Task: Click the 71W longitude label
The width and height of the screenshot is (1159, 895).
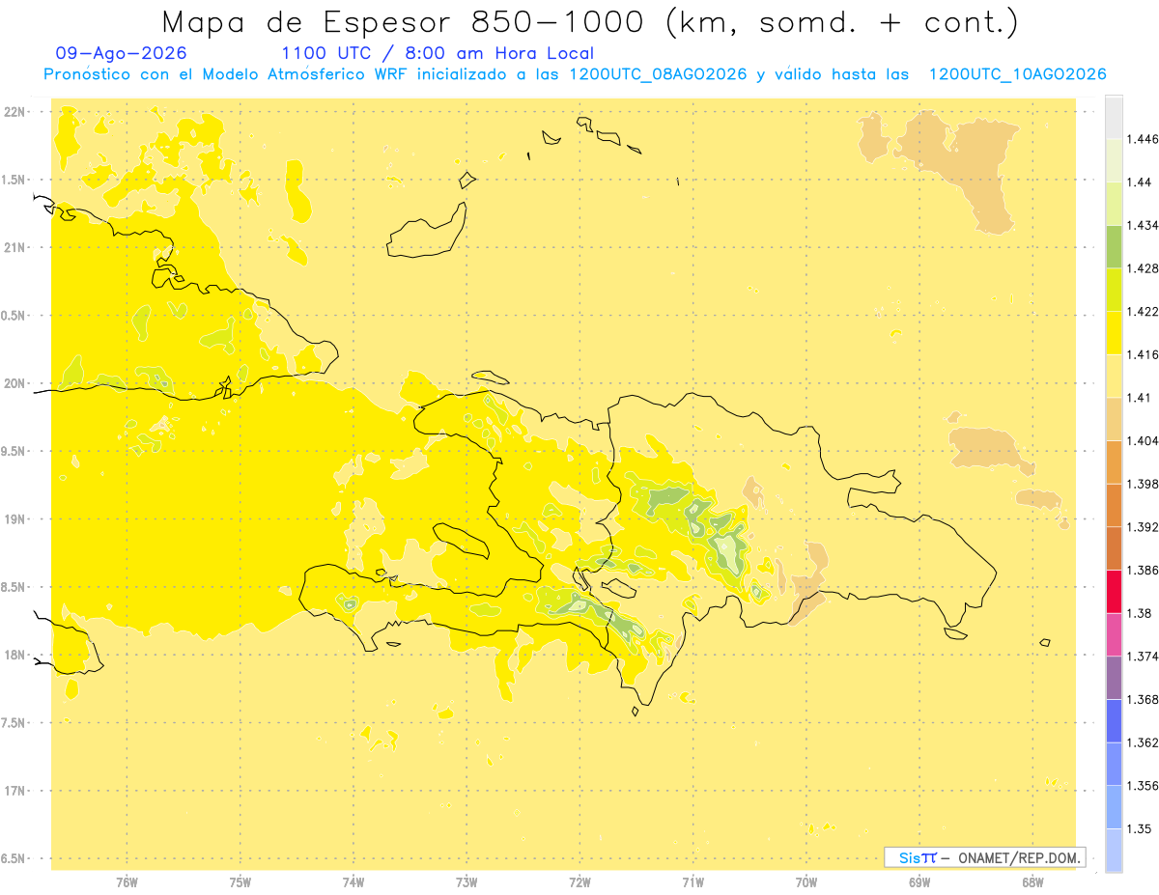Action: click(693, 881)
